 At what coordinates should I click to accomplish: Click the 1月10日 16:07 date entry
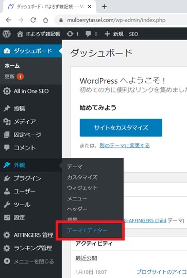(91, 272)
